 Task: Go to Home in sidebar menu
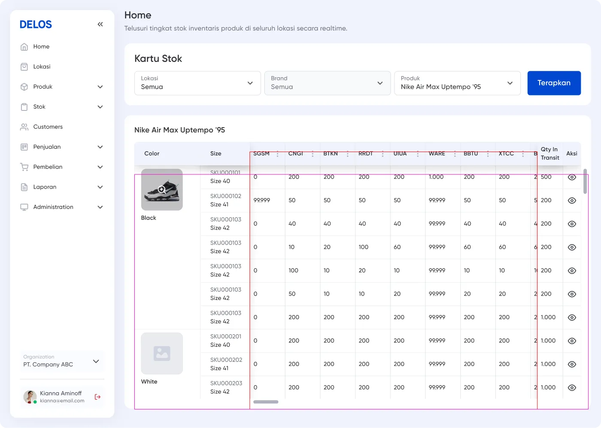tap(41, 46)
